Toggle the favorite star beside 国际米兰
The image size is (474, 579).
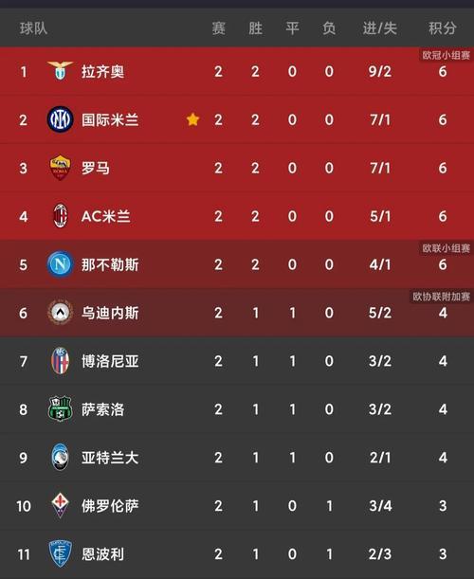pyautogui.click(x=192, y=119)
